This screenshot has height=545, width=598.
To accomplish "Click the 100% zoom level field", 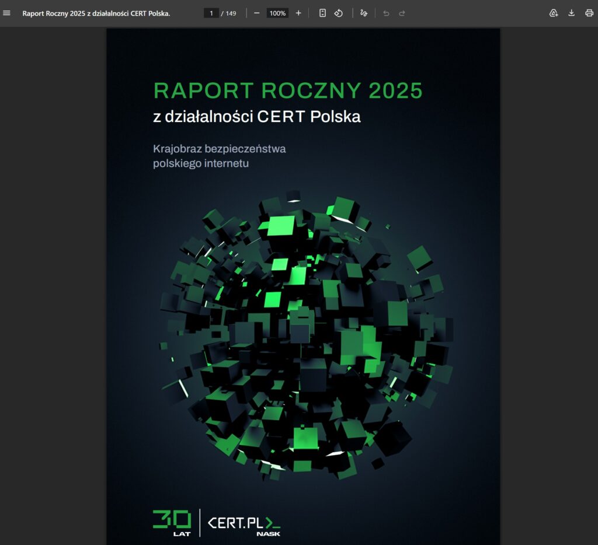I will pyautogui.click(x=277, y=13).
